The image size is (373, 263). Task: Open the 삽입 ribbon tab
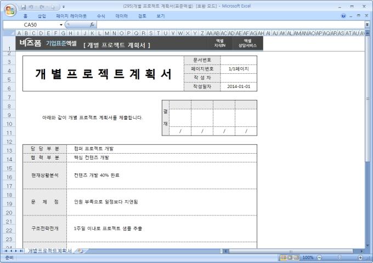tap(42, 16)
